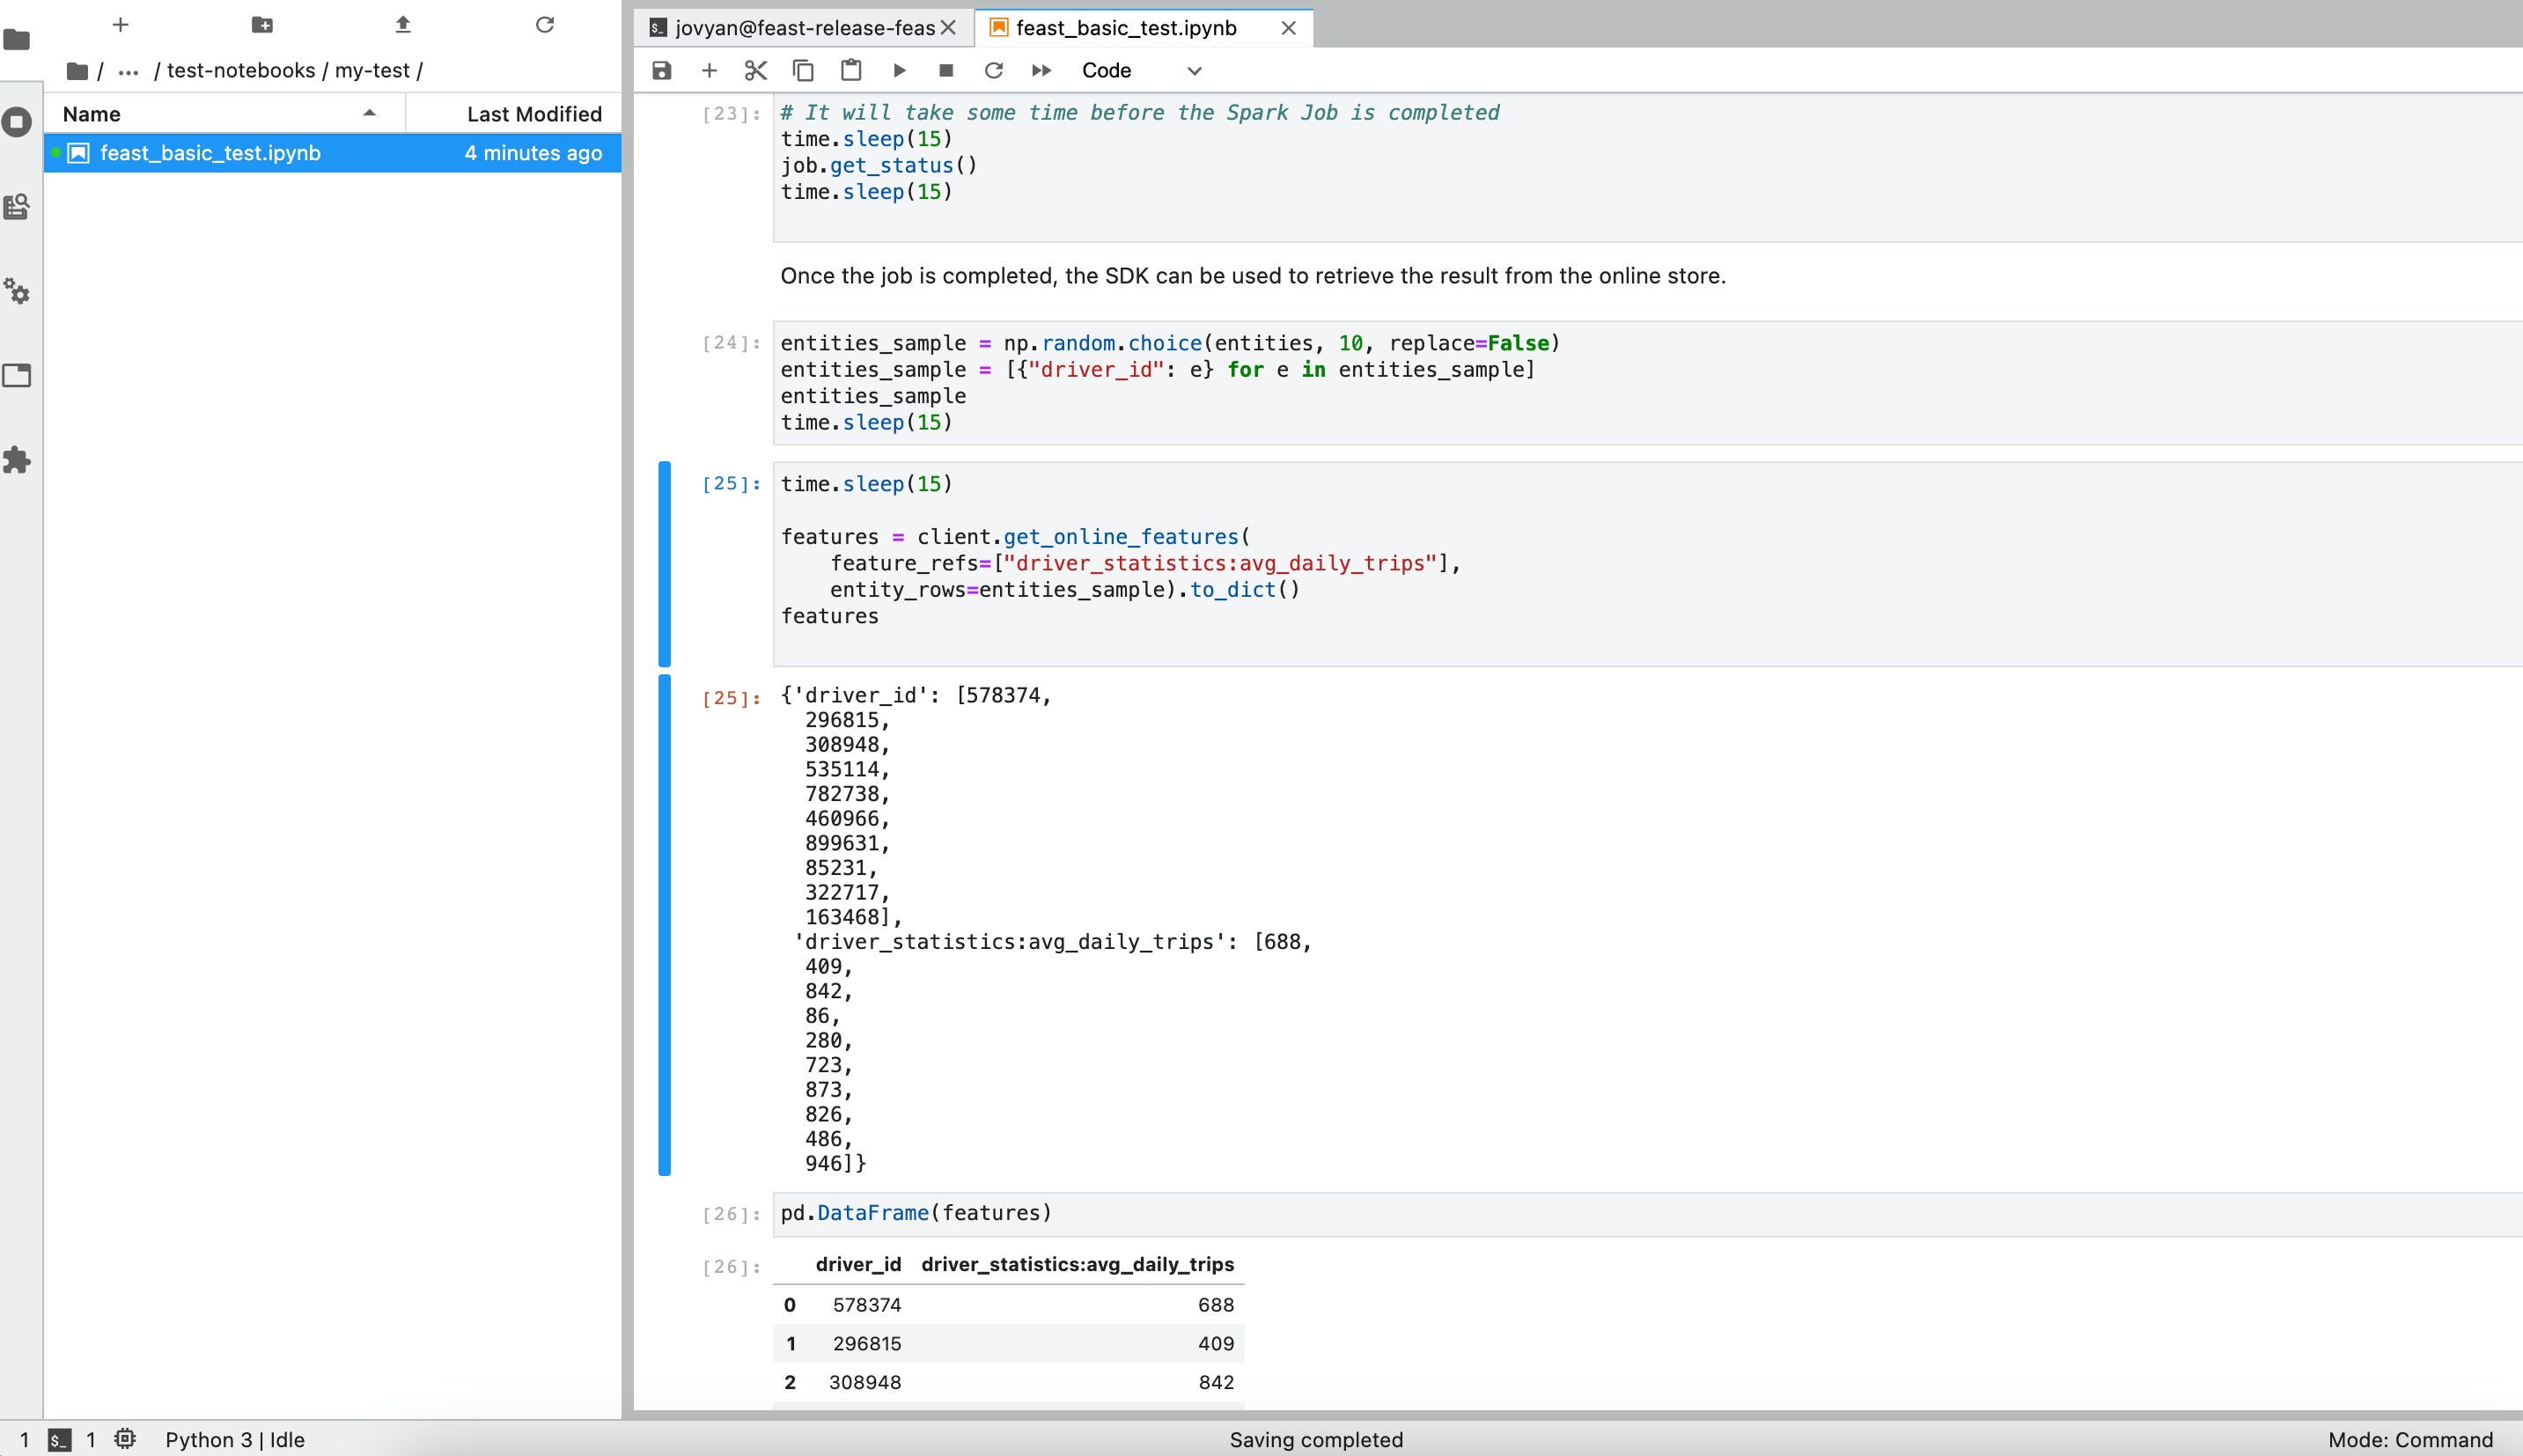Refresh the file list
The image size is (2523, 1456).
(544, 24)
